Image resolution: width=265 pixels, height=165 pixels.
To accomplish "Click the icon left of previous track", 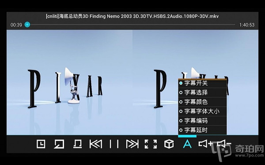I will point(78,144).
